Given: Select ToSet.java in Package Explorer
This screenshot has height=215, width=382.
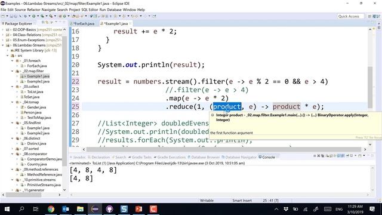Looking at the screenshot, I should point(32,97).
